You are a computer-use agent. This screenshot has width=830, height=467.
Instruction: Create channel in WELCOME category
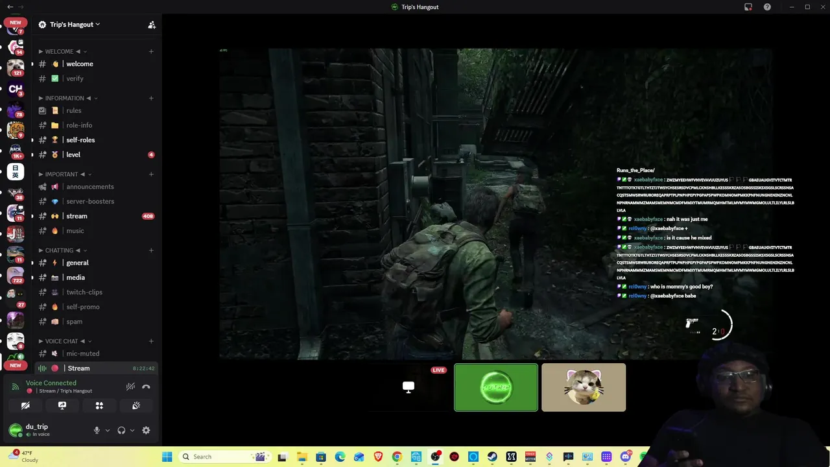pos(151,51)
